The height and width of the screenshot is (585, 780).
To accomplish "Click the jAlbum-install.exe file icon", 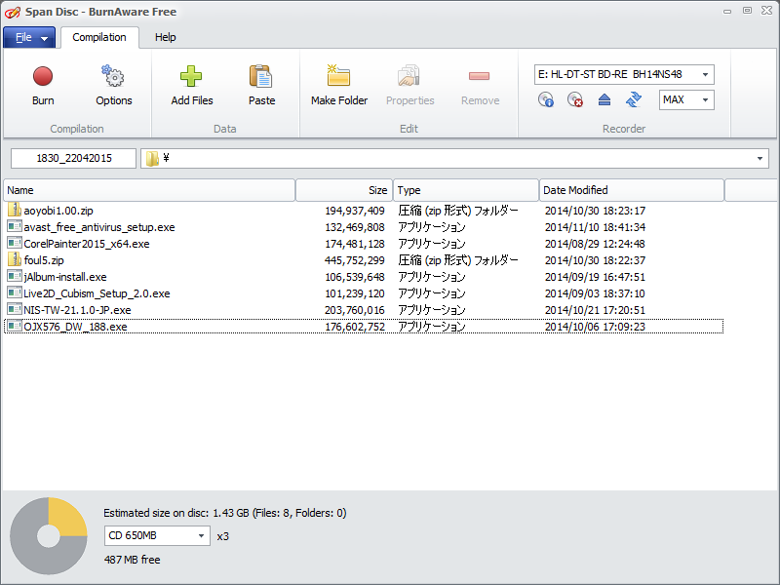I will coord(15,276).
